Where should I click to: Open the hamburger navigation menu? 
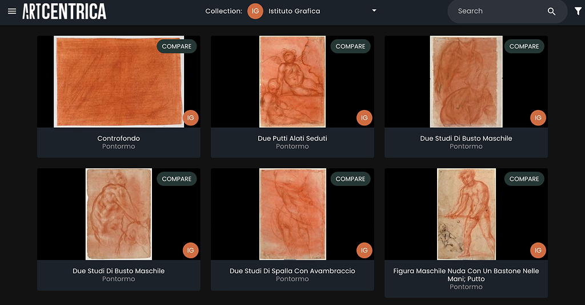coord(12,11)
